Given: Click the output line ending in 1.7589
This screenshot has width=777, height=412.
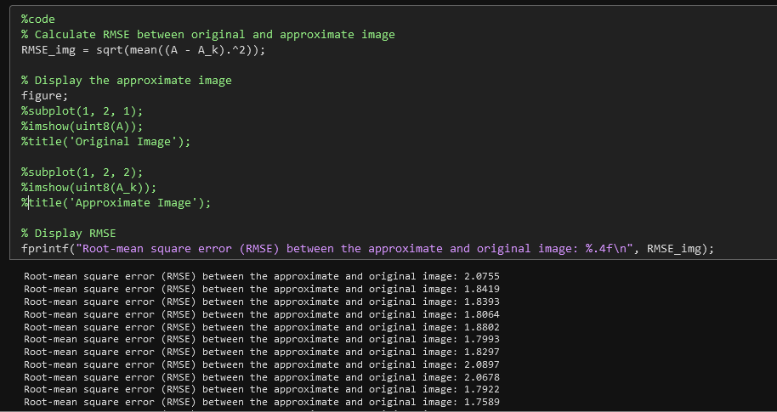Looking at the screenshot, I should (x=262, y=402).
